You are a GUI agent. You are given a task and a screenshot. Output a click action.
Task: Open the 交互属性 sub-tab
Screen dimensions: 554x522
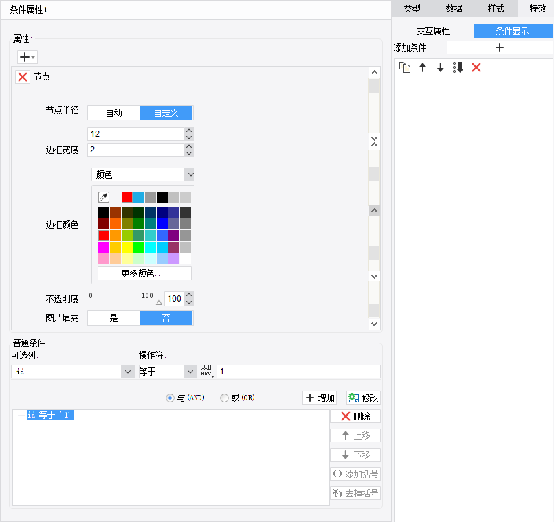(433, 31)
